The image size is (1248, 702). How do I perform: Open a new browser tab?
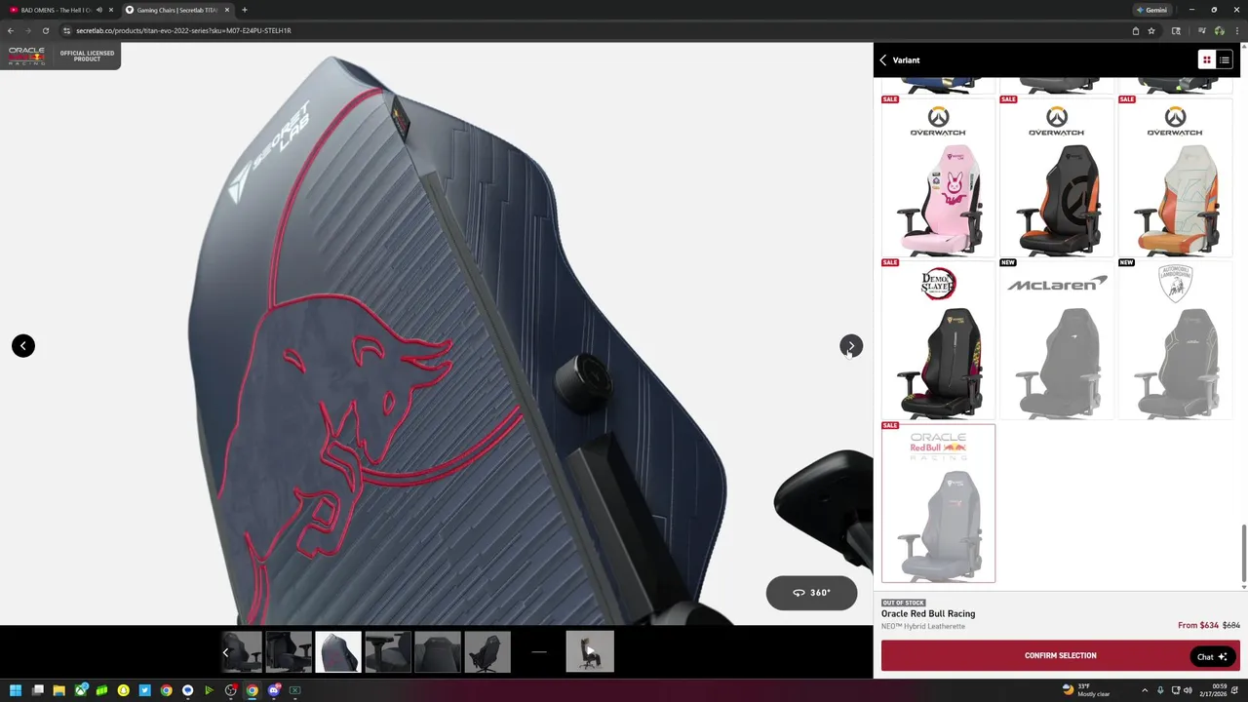[245, 10]
